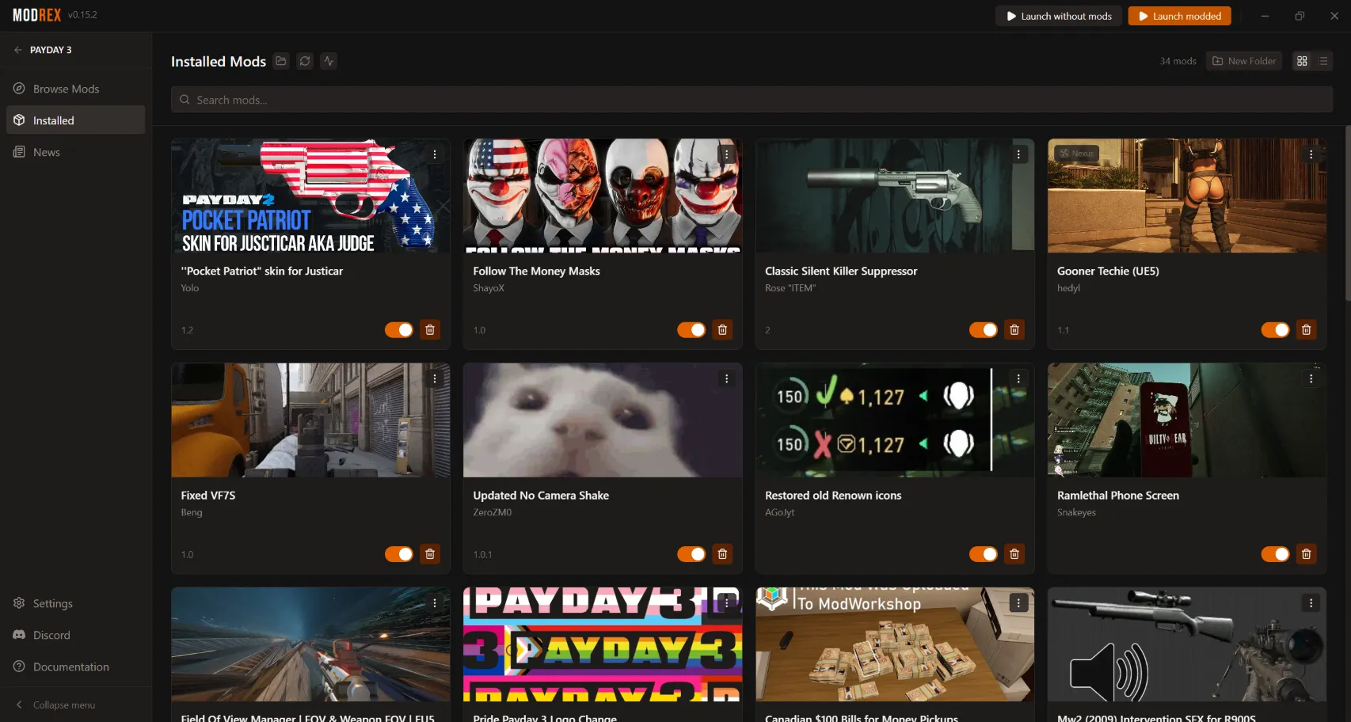
Task: Disable Updated No Camera Shake mod
Action: coord(691,554)
